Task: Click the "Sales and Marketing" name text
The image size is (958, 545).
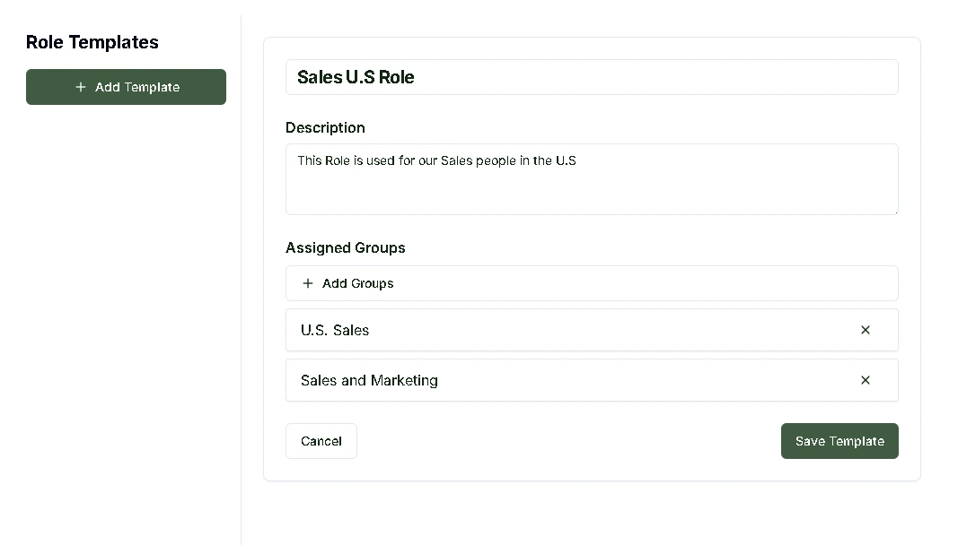Action: [x=369, y=380]
